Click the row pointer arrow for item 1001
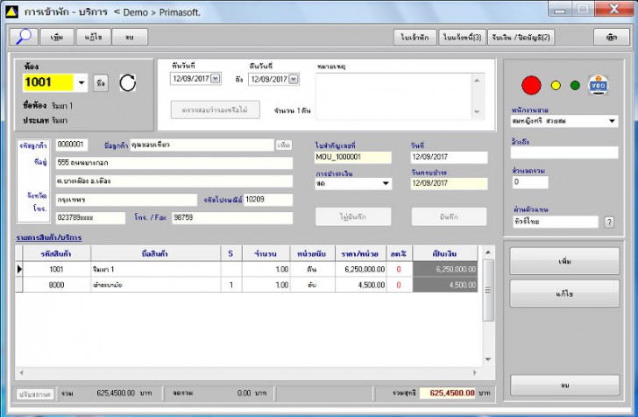The width and height of the screenshot is (638, 417). click(20, 270)
